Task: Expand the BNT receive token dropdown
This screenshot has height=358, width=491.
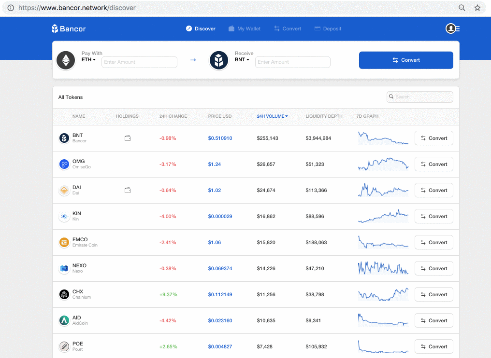Action: (242, 59)
